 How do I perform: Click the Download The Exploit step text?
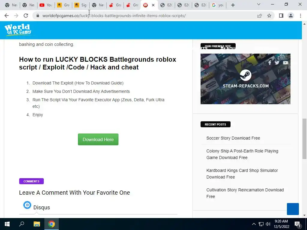(x=78, y=83)
